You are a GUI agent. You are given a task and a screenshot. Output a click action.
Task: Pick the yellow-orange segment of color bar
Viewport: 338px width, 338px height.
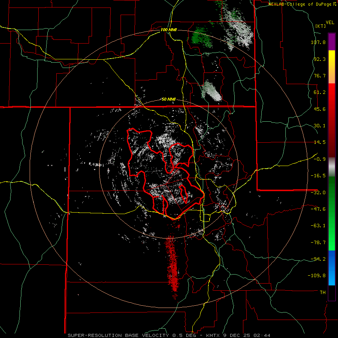tap(332, 67)
